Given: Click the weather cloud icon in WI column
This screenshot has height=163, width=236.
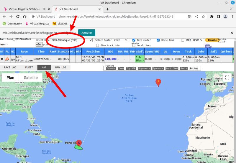Looking at the screenshot, I should [13, 59].
